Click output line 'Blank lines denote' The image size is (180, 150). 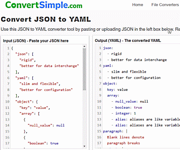pyautogui.click(x=126, y=137)
